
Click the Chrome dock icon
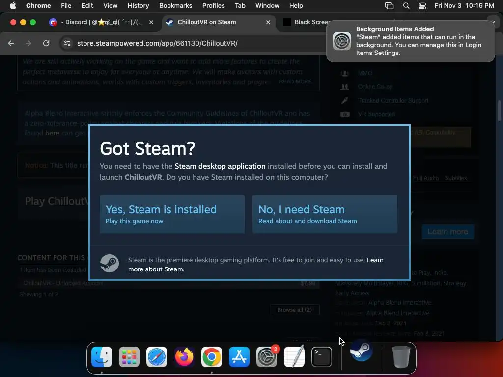(211, 357)
